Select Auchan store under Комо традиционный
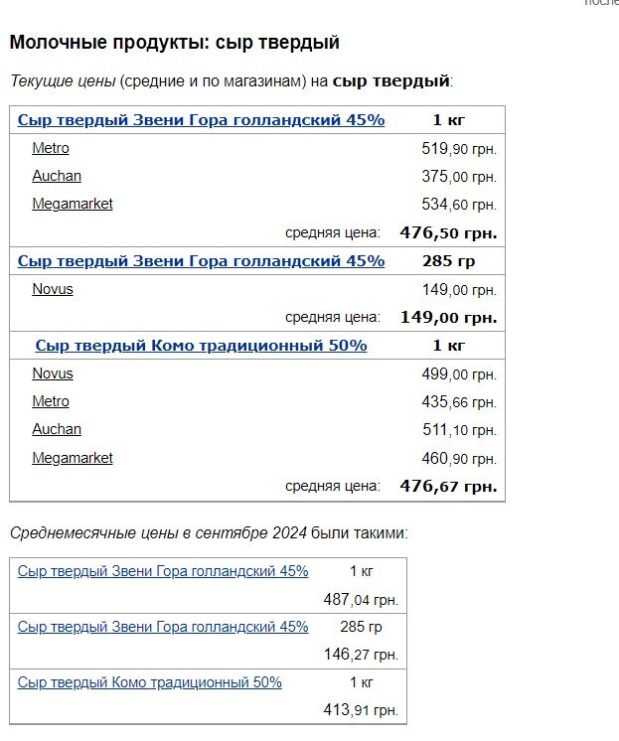The image size is (619, 741). (57, 429)
